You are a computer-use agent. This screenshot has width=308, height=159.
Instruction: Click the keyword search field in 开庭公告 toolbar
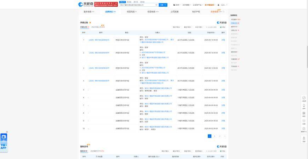(212, 27)
